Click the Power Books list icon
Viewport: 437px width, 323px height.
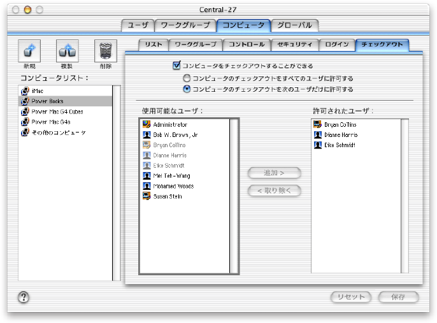[25, 101]
